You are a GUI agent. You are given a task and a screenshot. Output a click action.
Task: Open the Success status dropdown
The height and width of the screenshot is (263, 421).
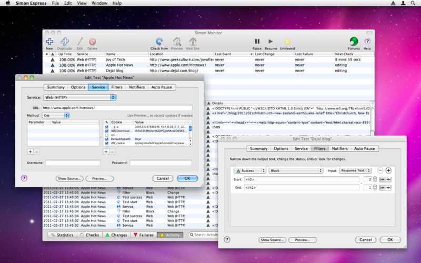click(x=249, y=170)
